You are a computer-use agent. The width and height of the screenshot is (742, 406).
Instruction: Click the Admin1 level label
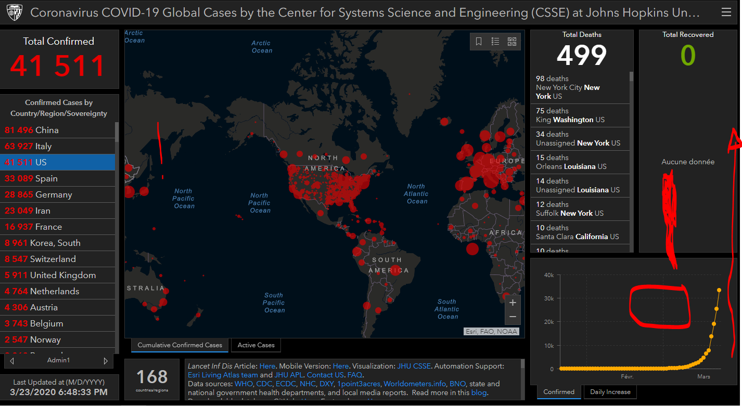[58, 360]
